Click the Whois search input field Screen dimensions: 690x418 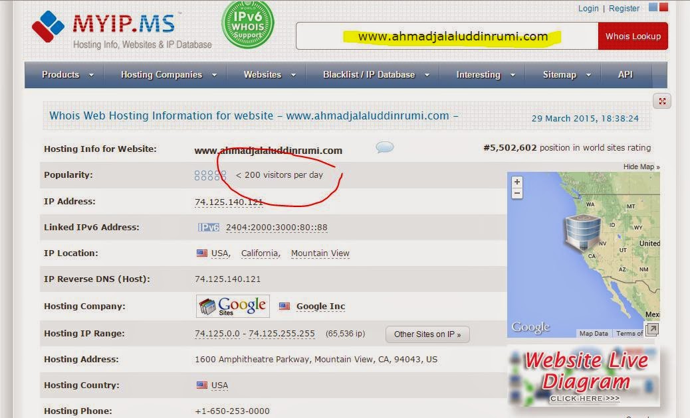pyautogui.click(x=447, y=36)
